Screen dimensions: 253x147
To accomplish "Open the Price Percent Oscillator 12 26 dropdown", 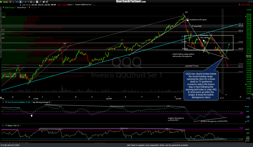I will click(x=31, y=102).
